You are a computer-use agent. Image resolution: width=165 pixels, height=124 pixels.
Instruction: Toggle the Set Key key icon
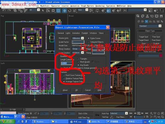(97, 115)
